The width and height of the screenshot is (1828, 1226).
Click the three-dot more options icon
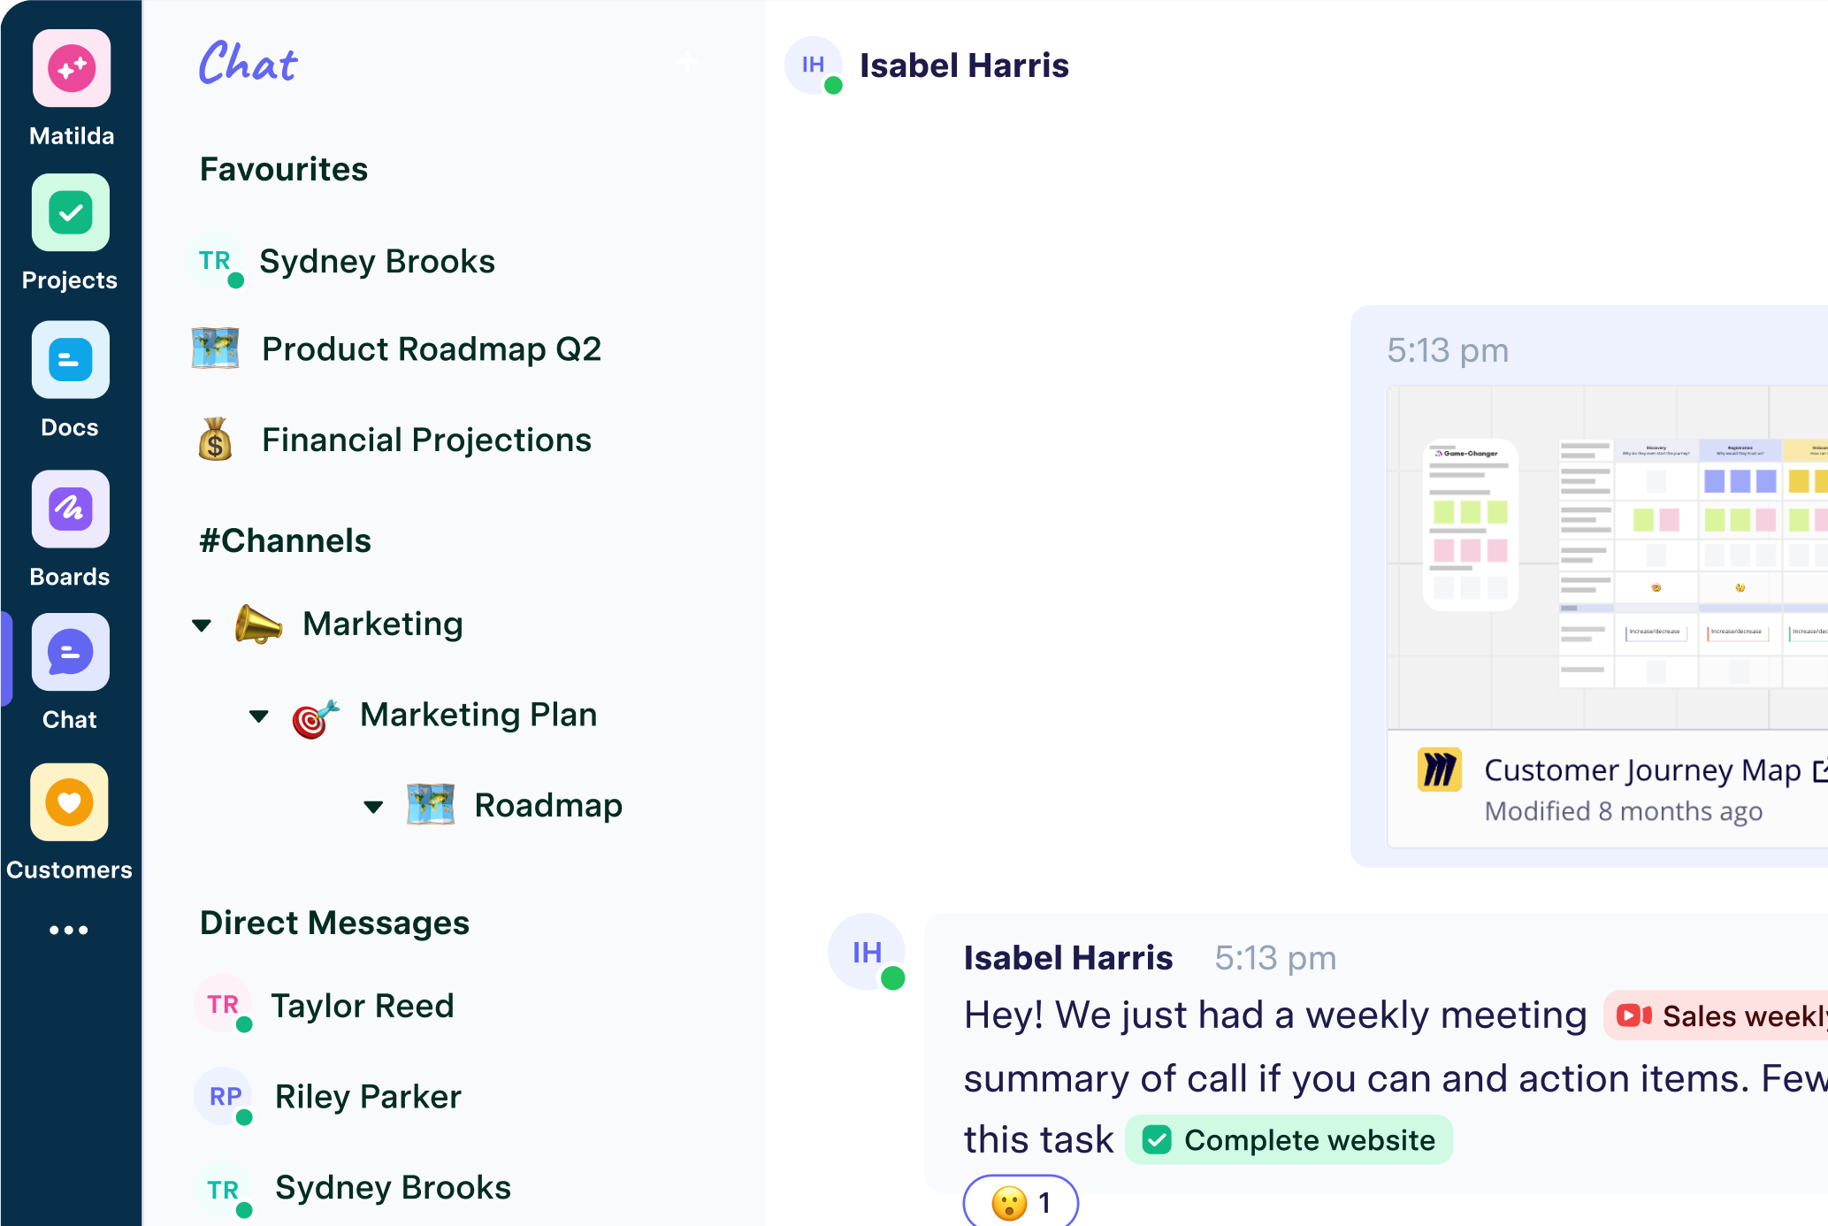pyautogui.click(x=69, y=930)
